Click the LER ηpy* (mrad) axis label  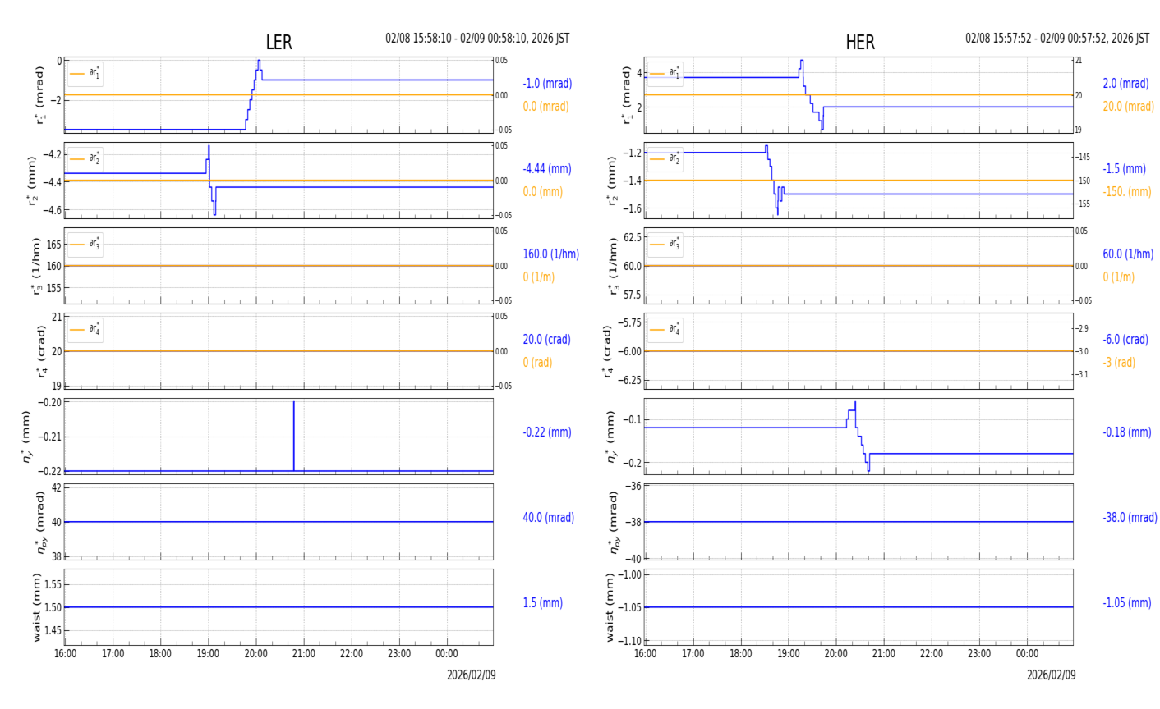39,522
